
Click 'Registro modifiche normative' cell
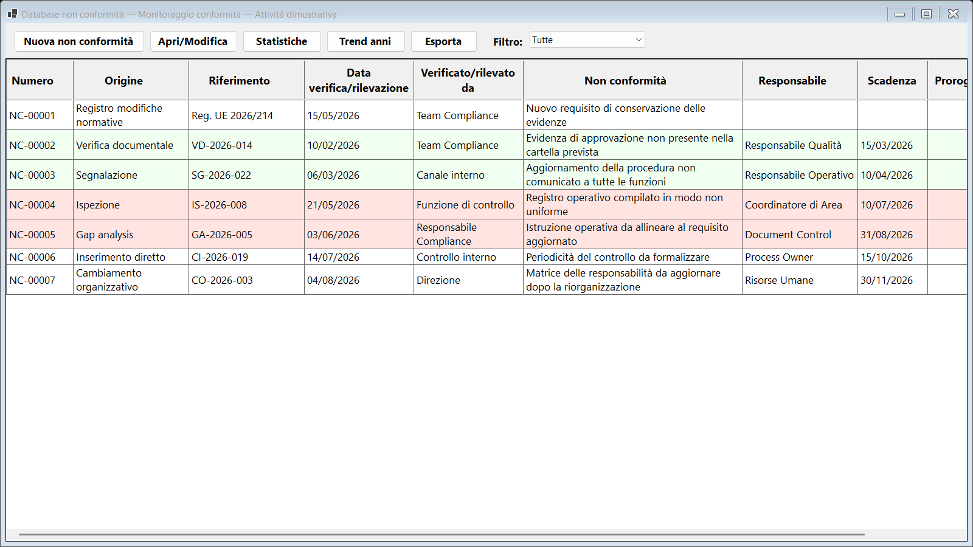coord(131,115)
